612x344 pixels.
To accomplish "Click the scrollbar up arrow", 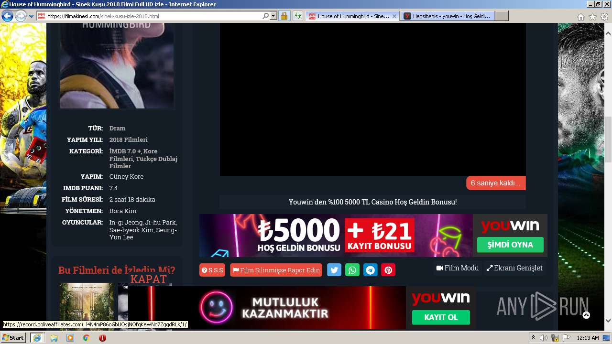I will (608, 33).
